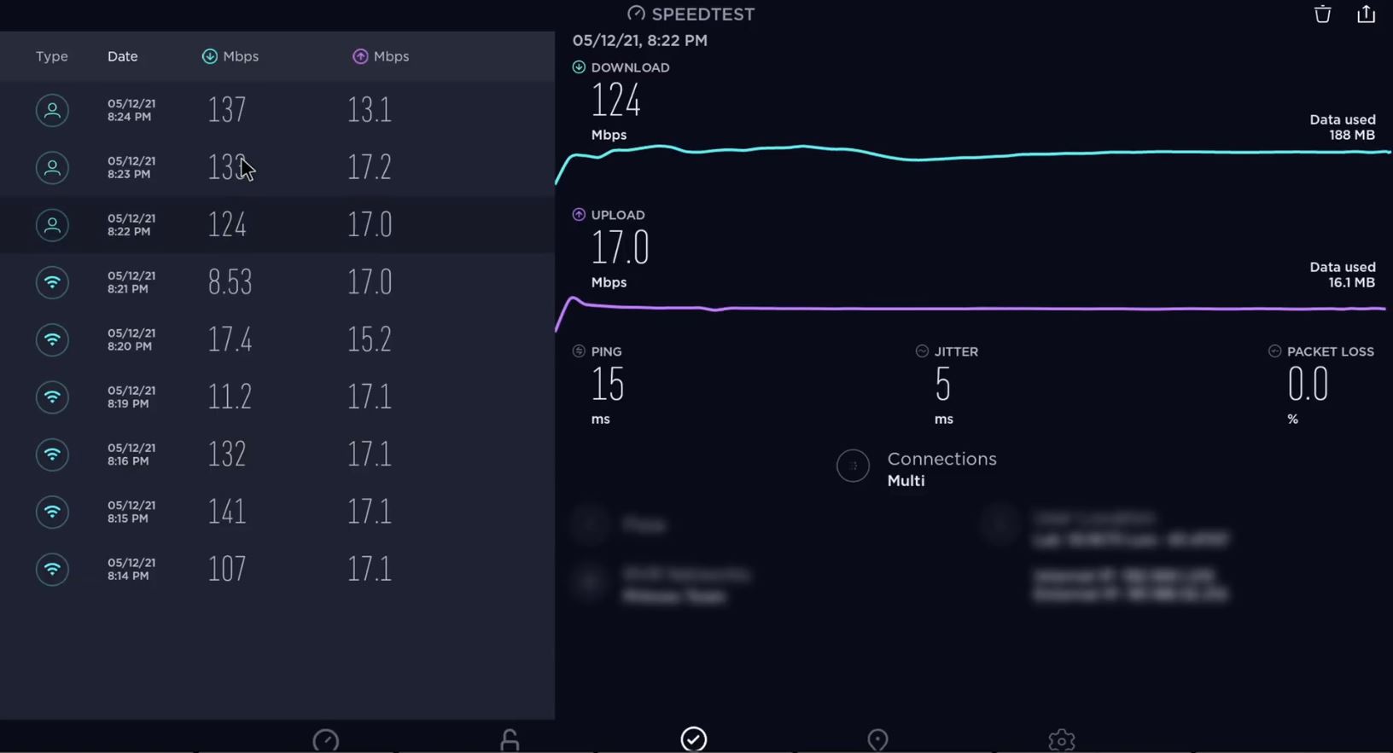Select the 8:23 PM result's user icon
This screenshot has height=753, width=1393.
tap(52, 167)
